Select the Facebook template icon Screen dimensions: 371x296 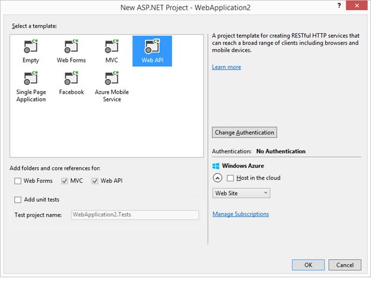[x=71, y=78]
